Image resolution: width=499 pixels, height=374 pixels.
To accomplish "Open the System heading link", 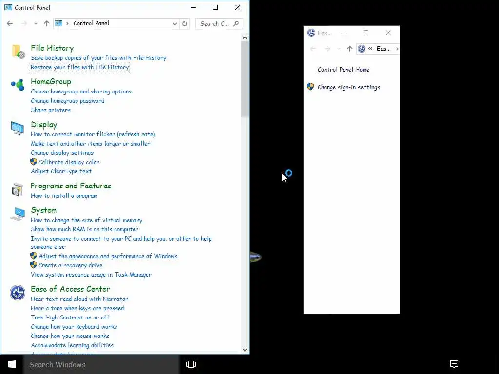I will 43,210.
